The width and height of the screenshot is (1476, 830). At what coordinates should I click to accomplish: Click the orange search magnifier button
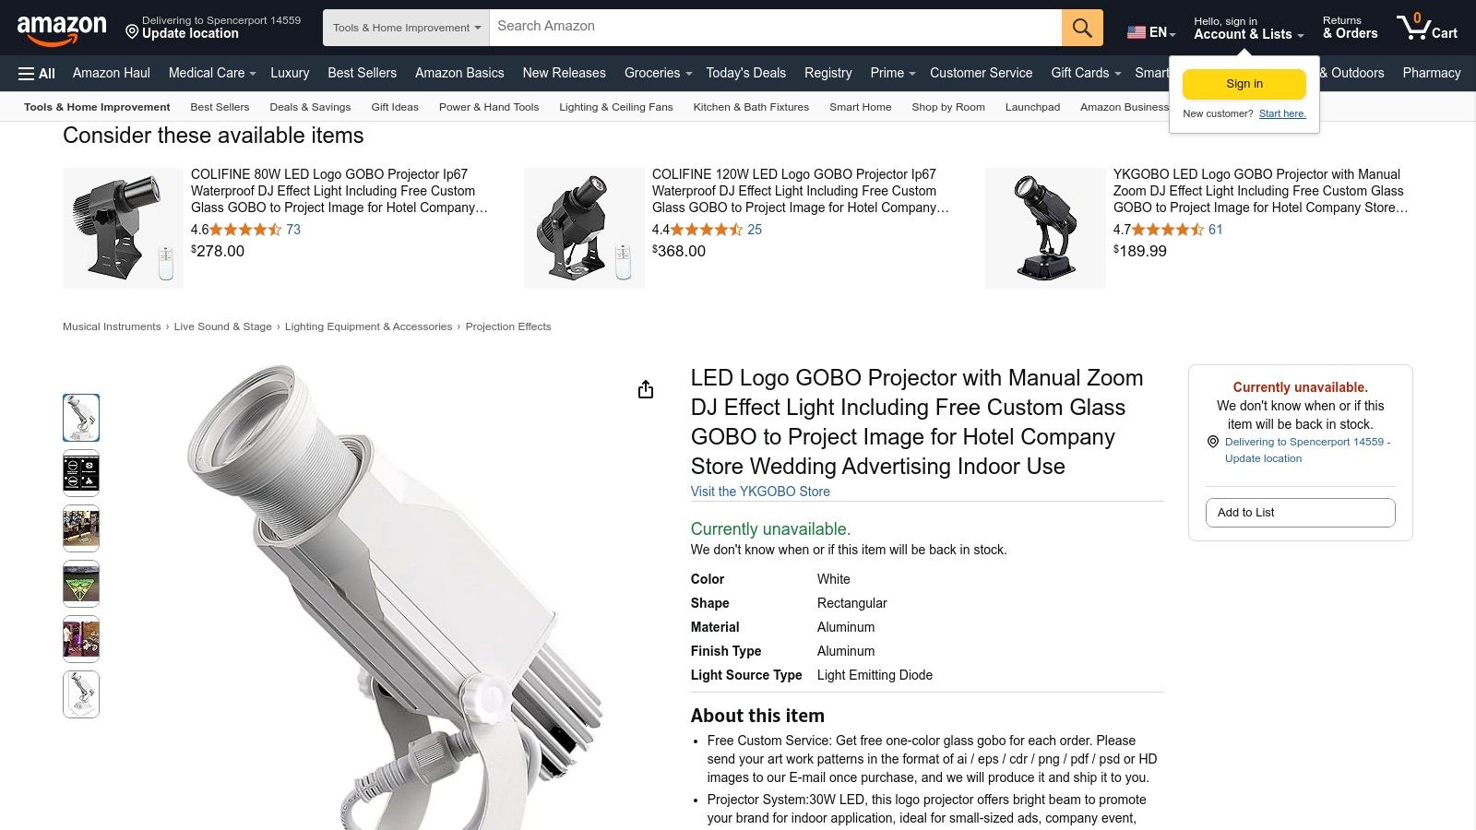tap(1082, 28)
